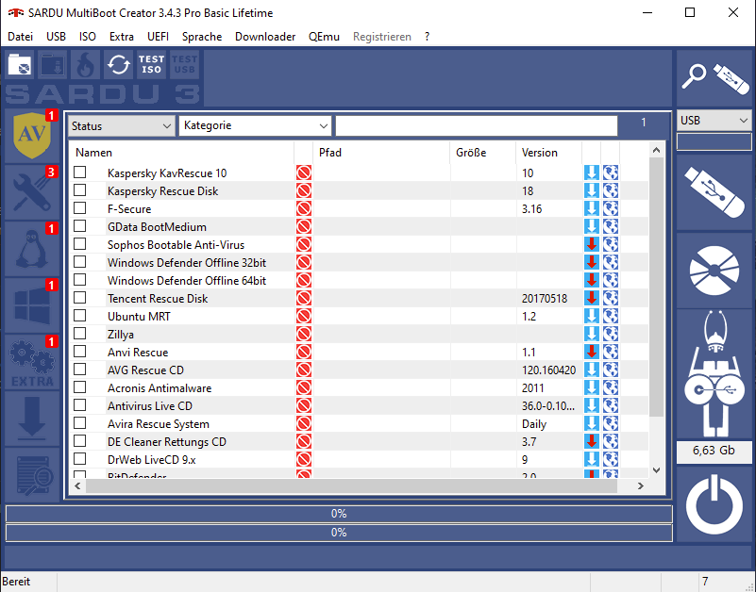Open the ? help menu
This screenshot has width=756, height=592.
point(428,37)
